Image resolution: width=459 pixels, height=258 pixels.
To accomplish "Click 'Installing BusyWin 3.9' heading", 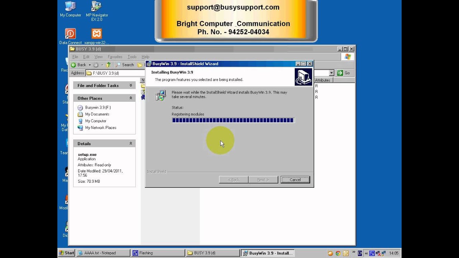I will [x=172, y=72].
